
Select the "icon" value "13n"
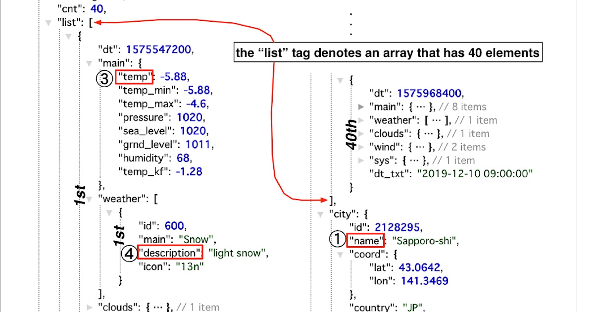pyautogui.click(x=189, y=266)
